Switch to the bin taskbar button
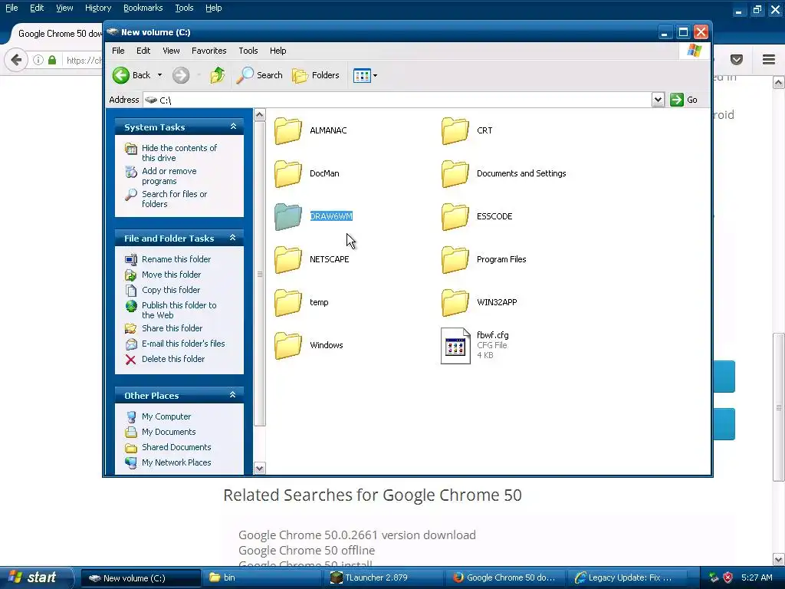This screenshot has width=785, height=589. 264,578
